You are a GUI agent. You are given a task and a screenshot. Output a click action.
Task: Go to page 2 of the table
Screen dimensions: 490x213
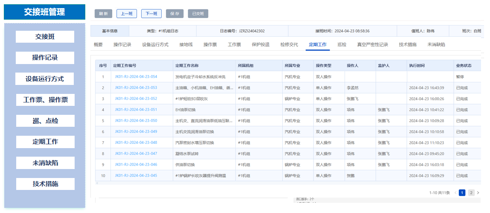click(x=471, y=193)
